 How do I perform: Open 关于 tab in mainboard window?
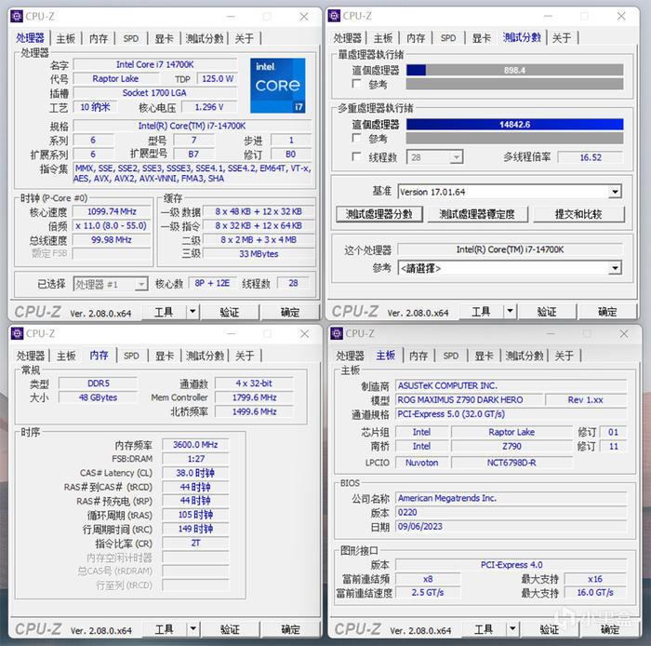[x=565, y=356]
